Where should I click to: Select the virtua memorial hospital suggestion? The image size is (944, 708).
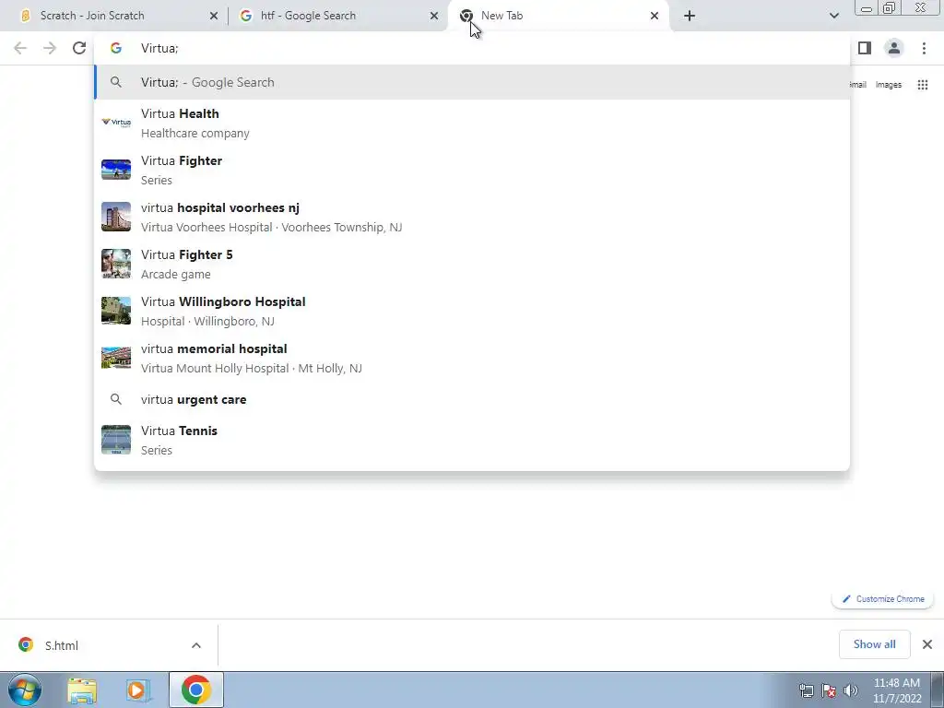click(472, 358)
